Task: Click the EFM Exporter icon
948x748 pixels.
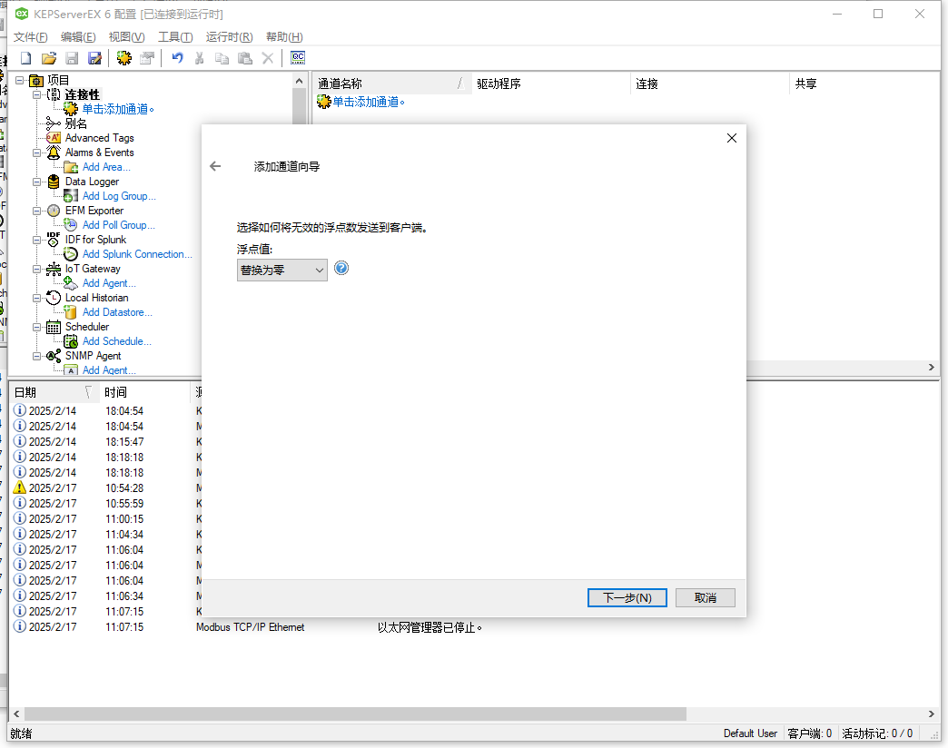Action: [54, 211]
